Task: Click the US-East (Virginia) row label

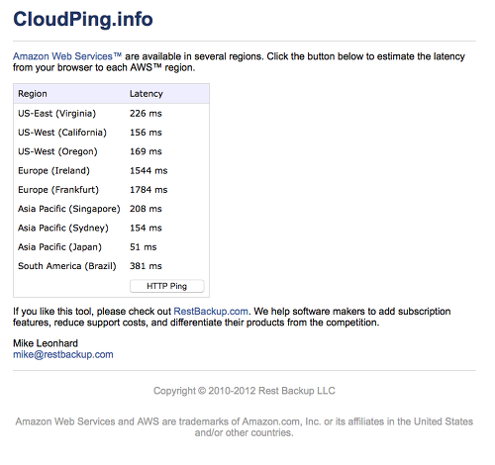Action: [x=56, y=114]
